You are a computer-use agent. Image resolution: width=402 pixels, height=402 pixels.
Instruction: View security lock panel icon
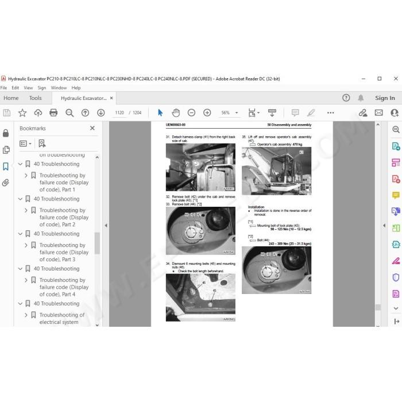click(x=6, y=133)
